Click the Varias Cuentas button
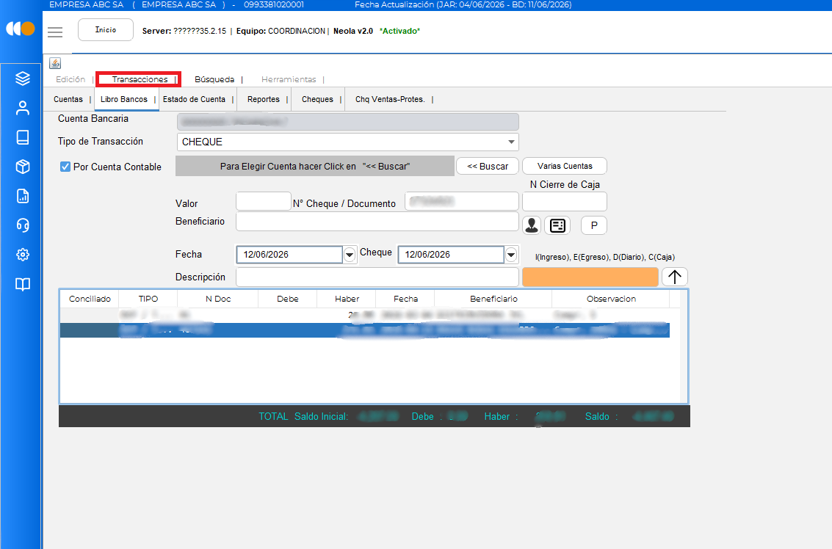The image size is (832, 549). click(x=565, y=166)
